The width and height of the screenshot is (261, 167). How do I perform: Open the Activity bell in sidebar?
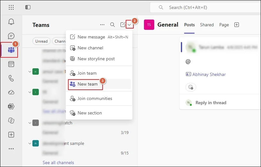11,21
